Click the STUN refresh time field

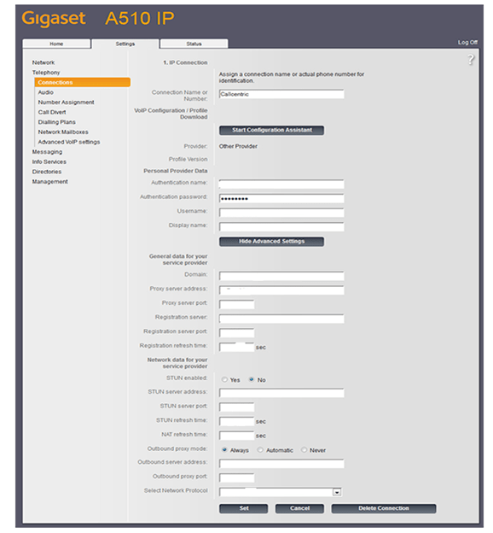pos(236,421)
